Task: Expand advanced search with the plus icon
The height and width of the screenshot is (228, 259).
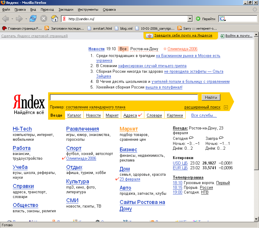Action: pos(226,107)
